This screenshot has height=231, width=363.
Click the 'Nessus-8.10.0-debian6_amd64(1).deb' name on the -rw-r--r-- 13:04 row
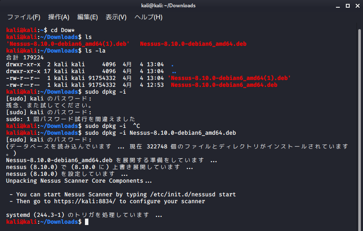[x=229, y=78]
